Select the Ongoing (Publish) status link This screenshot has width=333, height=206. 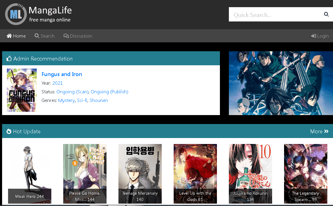click(110, 92)
